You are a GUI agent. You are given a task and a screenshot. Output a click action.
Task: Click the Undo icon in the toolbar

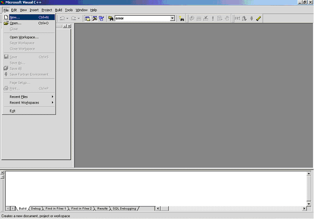63,18
